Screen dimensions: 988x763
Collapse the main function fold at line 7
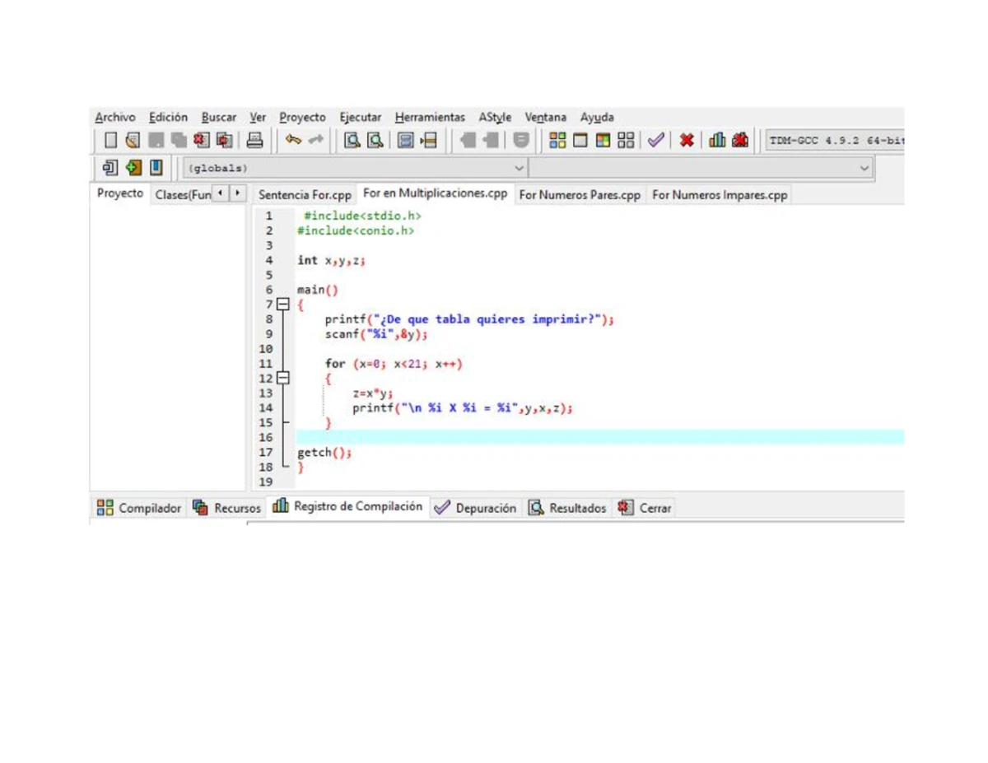click(x=283, y=304)
